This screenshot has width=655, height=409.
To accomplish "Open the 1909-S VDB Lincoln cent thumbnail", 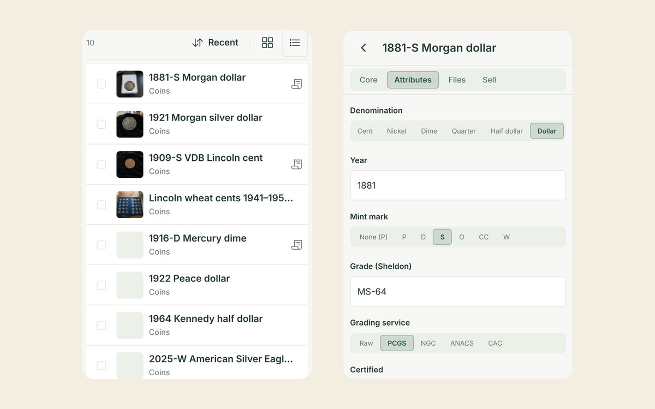I will click(130, 164).
